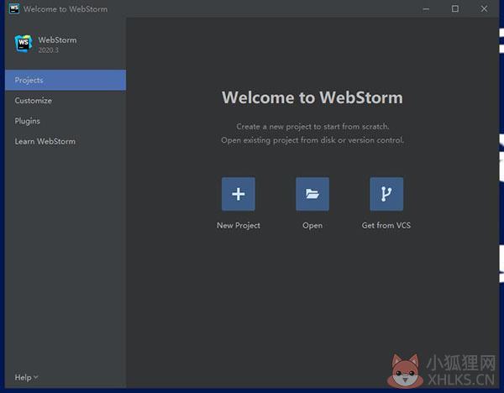
Task: Minimize the WebStorm welcome window
Action: [426, 9]
